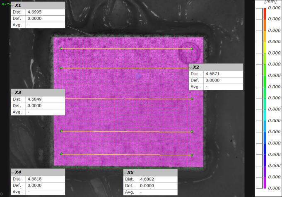Select the X2 measurement label header

point(215,67)
